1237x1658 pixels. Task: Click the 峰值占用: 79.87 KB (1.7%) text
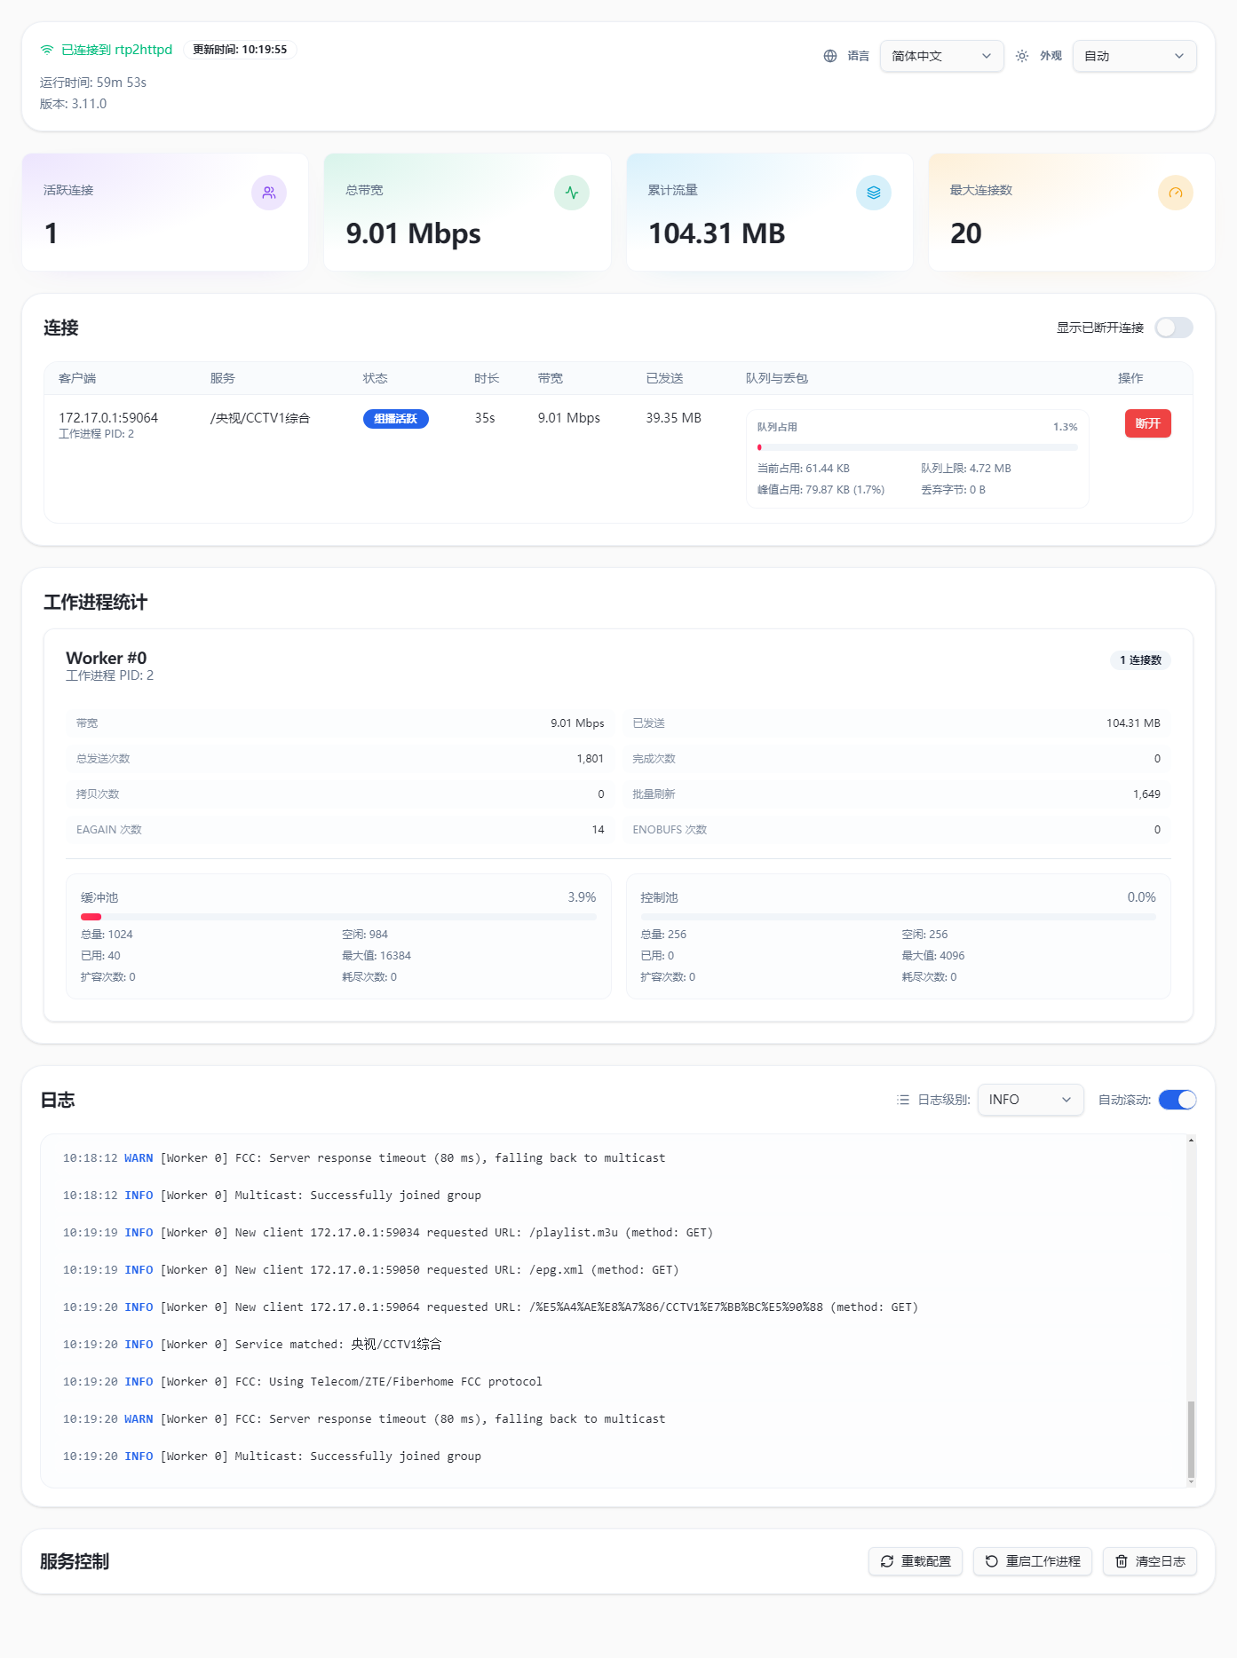click(821, 490)
